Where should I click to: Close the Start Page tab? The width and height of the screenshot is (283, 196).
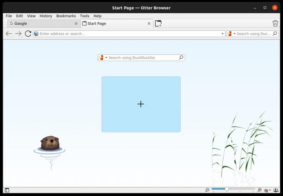point(149,23)
